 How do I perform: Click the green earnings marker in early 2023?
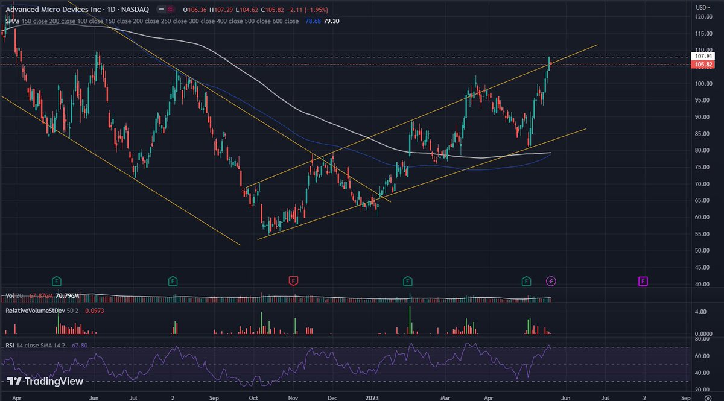[x=408, y=281]
